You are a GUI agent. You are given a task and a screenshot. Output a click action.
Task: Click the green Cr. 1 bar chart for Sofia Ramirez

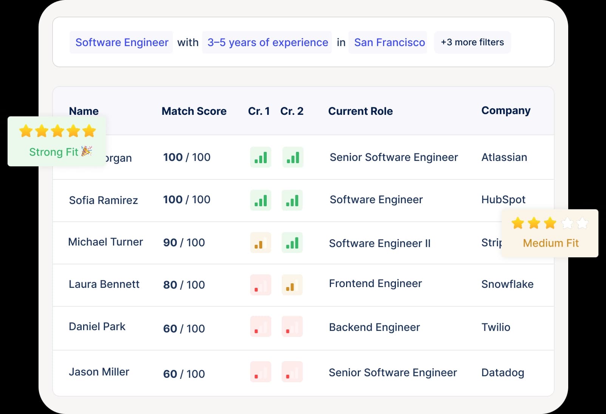click(x=261, y=200)
